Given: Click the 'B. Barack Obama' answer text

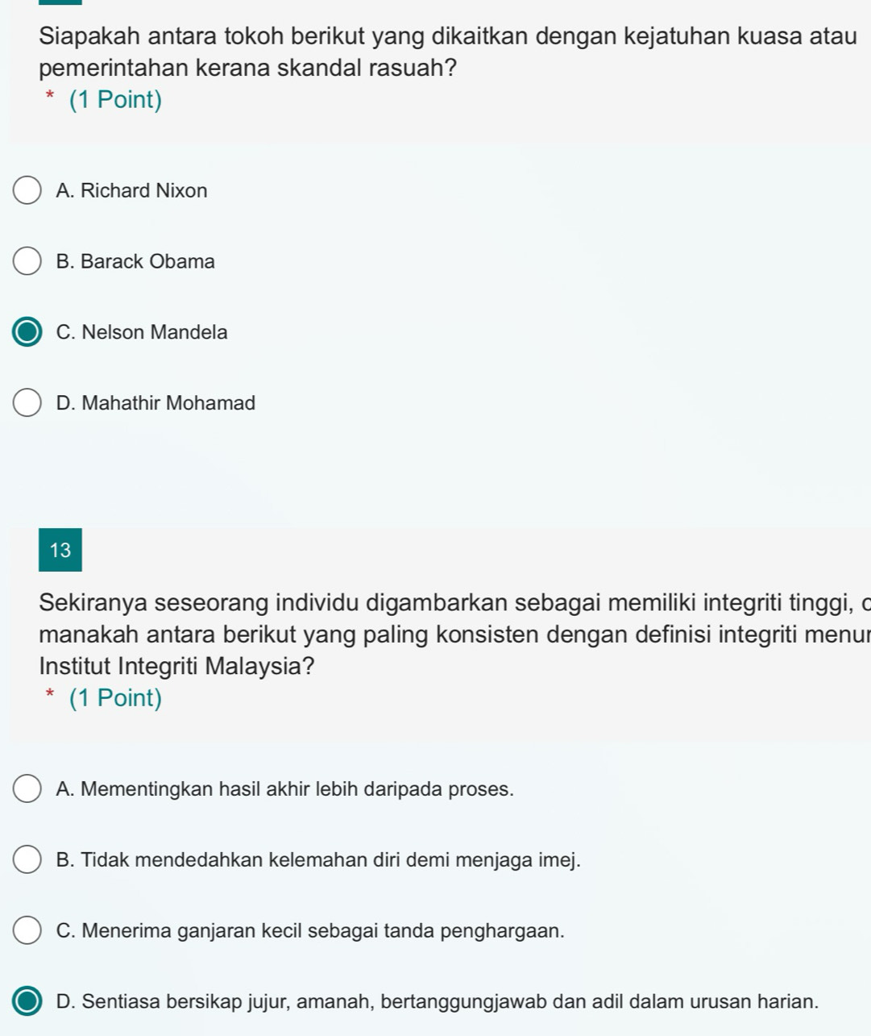Looking at the screenshot, I should tap(136, 262).
